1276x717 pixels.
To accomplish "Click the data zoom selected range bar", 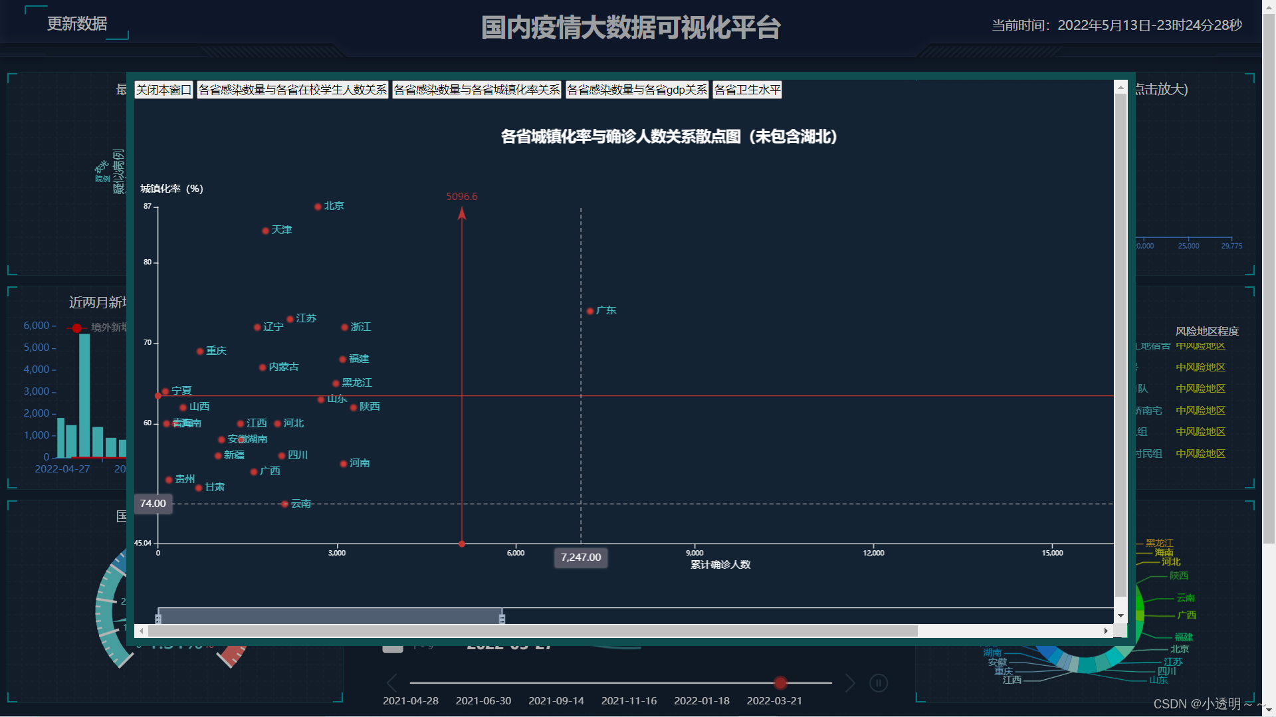I will [330, 616].
